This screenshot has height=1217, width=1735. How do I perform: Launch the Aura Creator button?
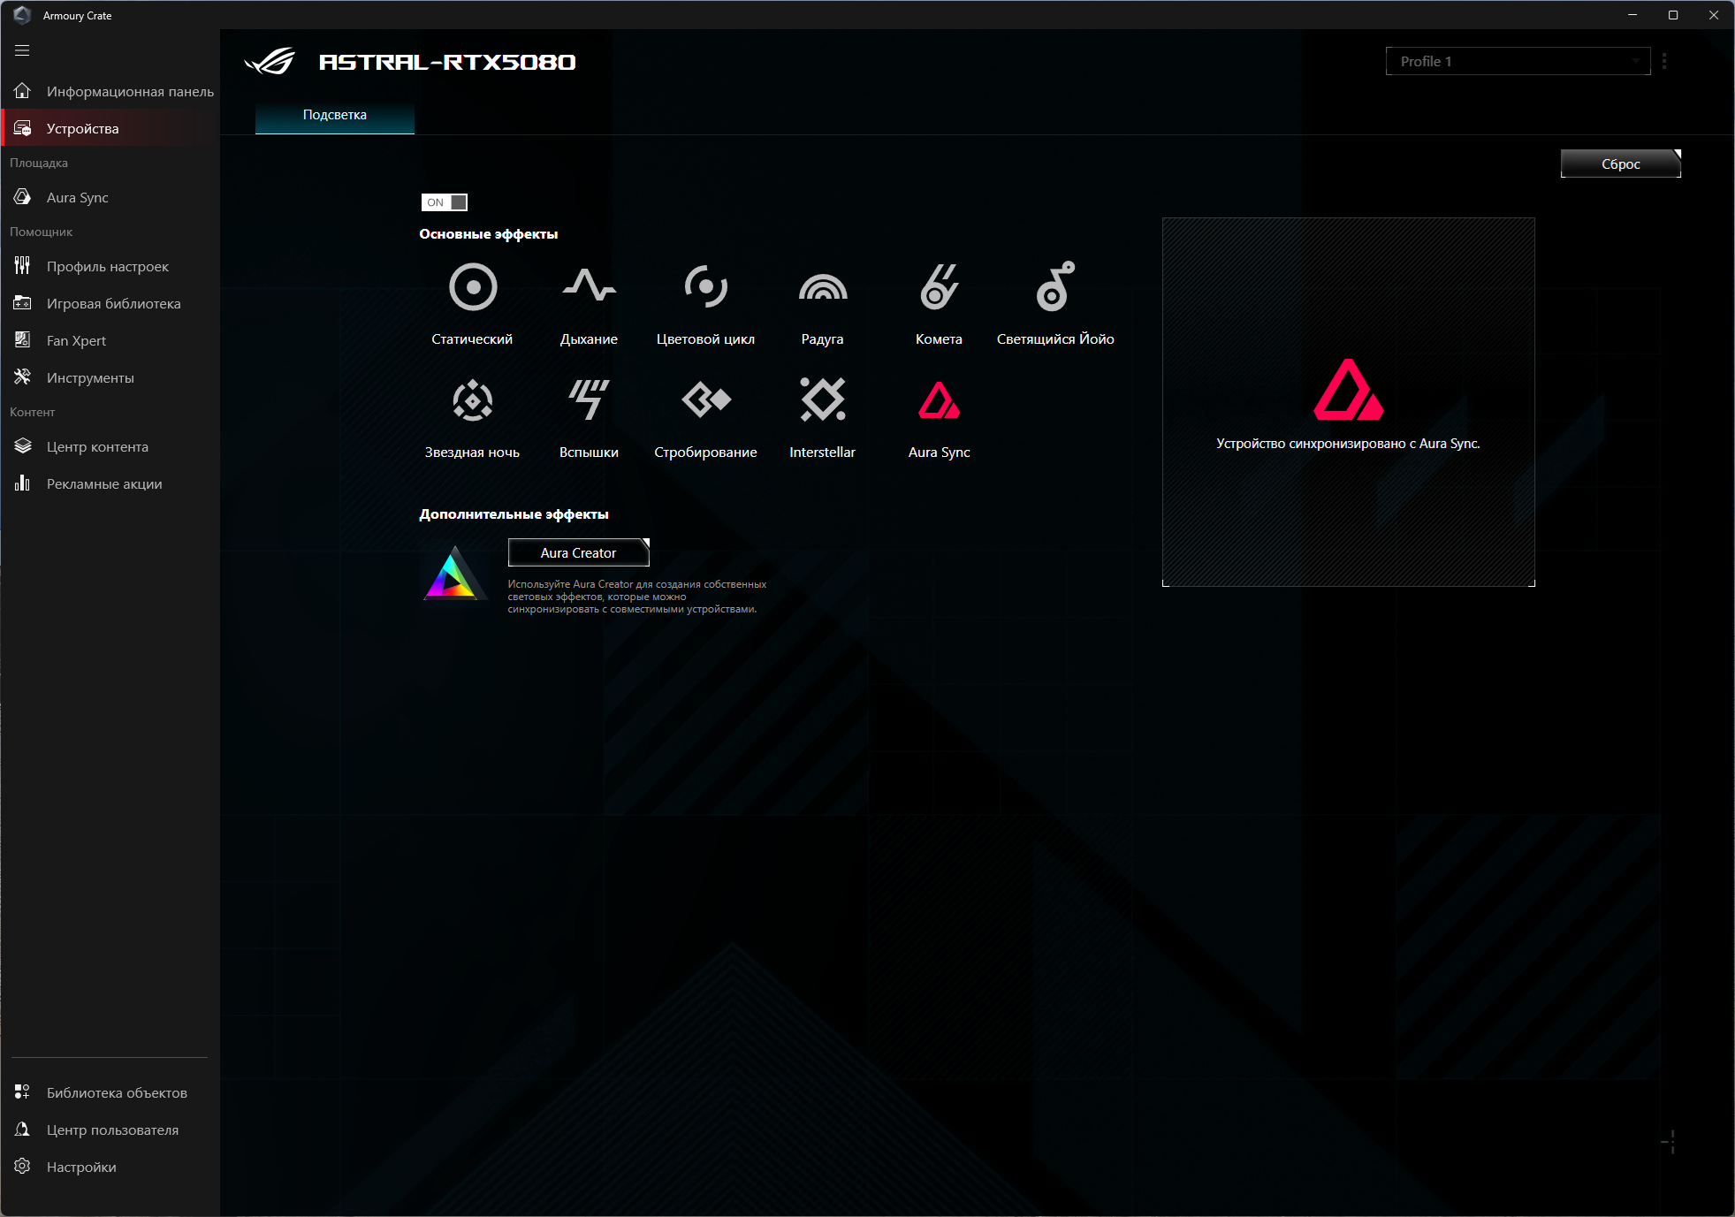click(578, 552)
